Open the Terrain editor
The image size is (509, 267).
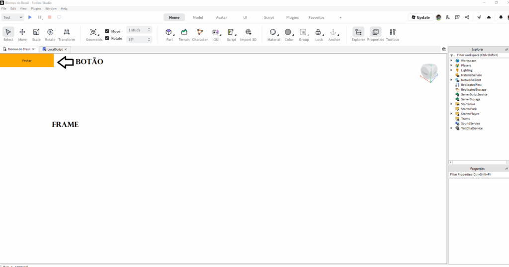pyautogui.click(x=184, y=34)
